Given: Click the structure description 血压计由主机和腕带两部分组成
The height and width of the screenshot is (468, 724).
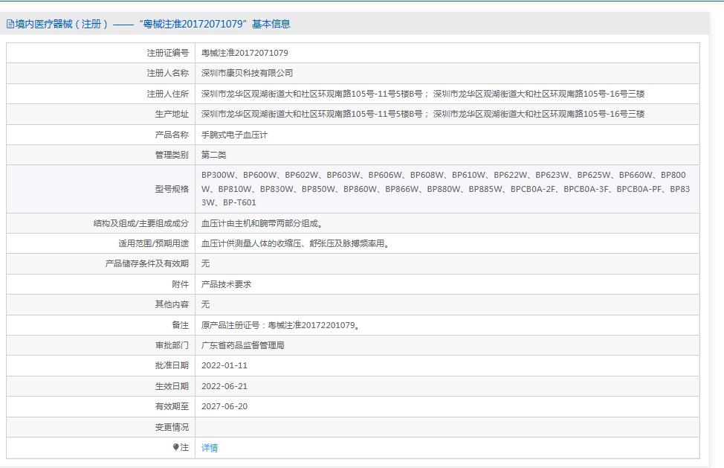Looking at the screenshot, I should pyautogui.click(x=262, y=223).
